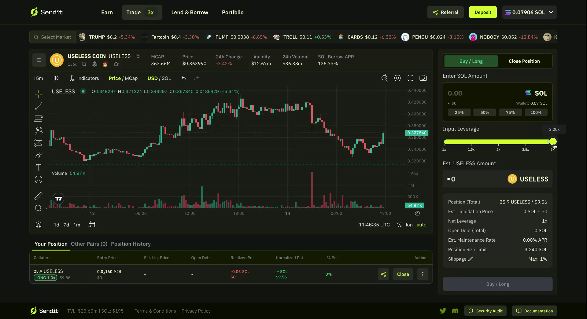
Task: Enter fullscreen chart mode
Action: (x=410, y=78)
